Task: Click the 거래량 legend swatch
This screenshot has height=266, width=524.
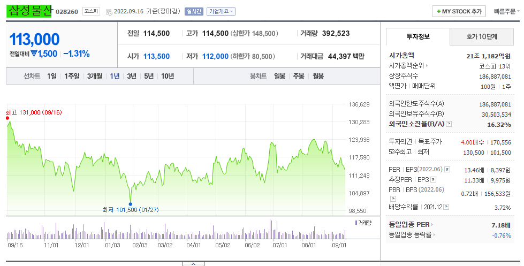Action: click(356, 223)
